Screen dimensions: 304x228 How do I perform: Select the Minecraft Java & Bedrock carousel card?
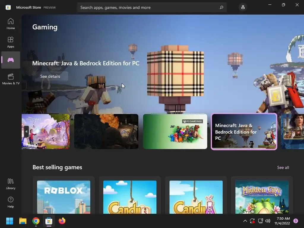click(244, 132)
